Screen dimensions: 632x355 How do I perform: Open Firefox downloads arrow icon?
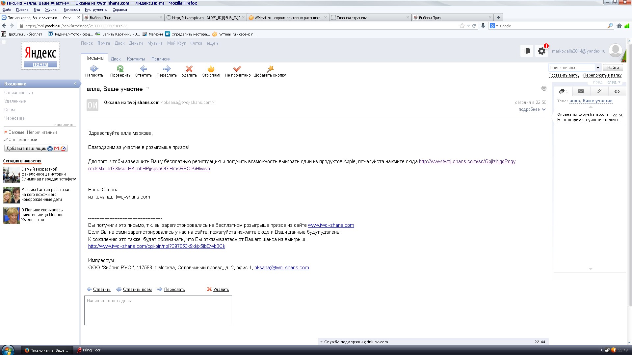483,26
